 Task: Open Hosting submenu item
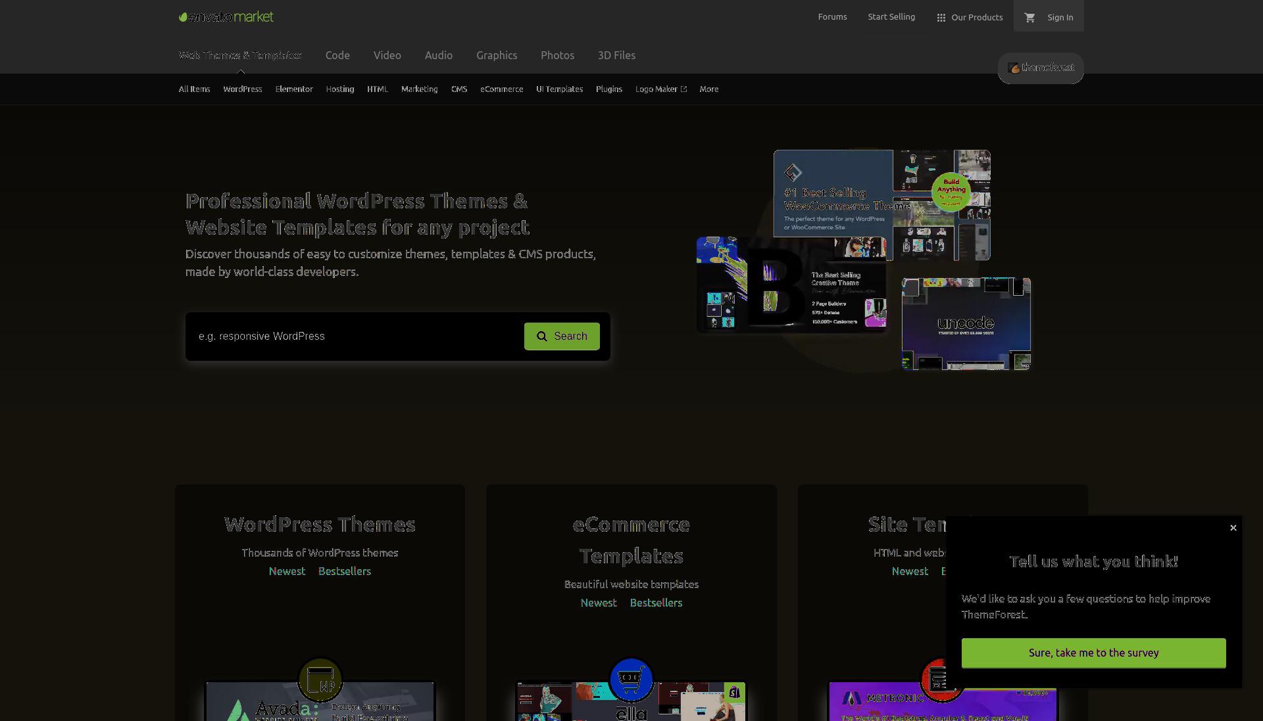point(340,89)
